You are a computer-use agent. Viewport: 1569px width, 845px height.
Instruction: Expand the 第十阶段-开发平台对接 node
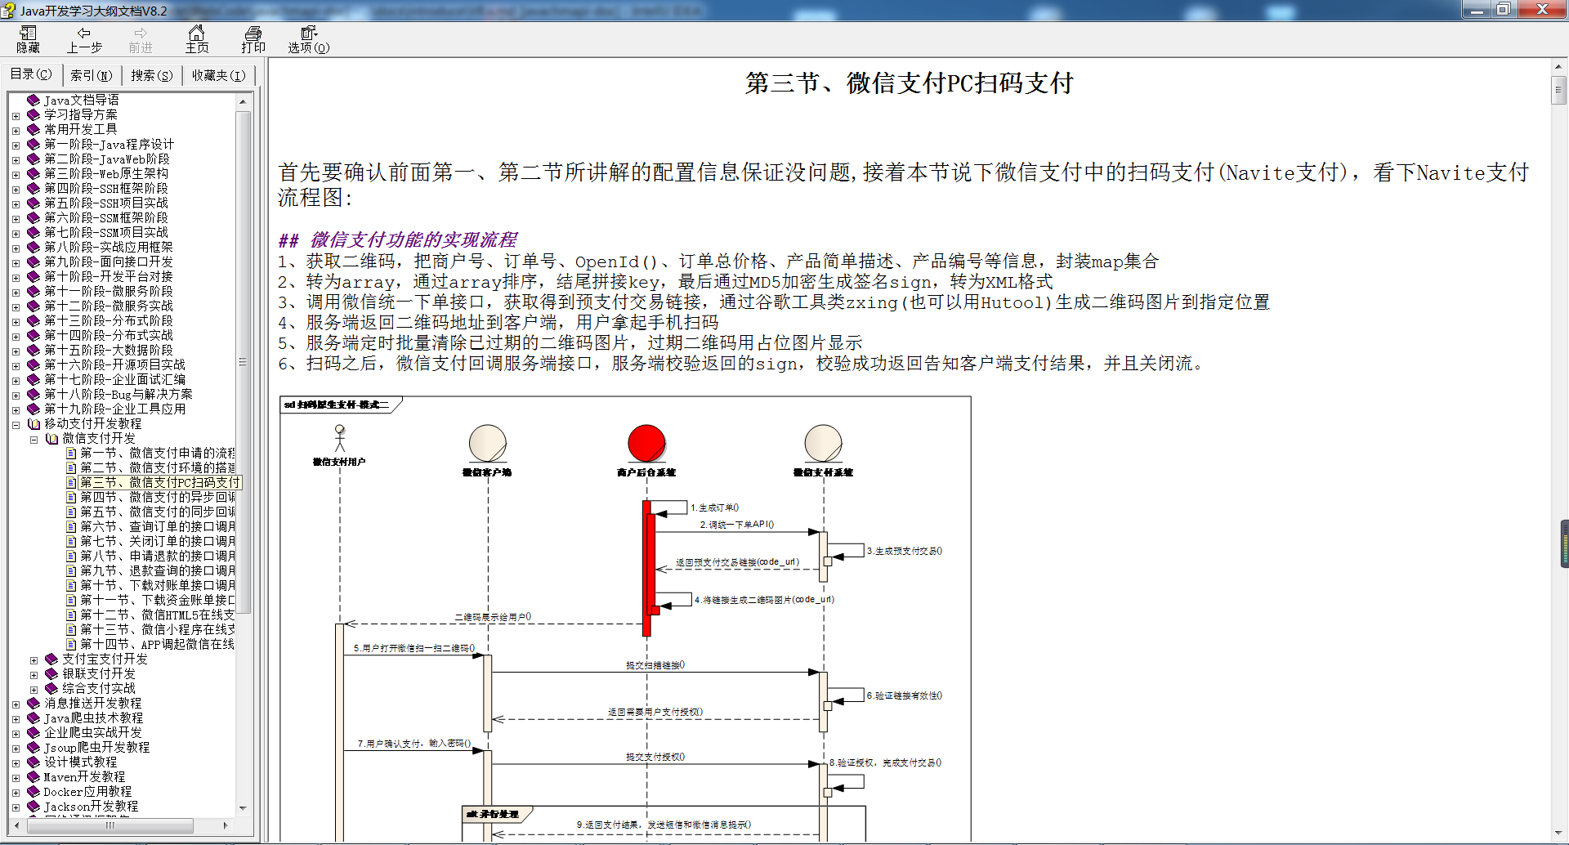point(16,278)
